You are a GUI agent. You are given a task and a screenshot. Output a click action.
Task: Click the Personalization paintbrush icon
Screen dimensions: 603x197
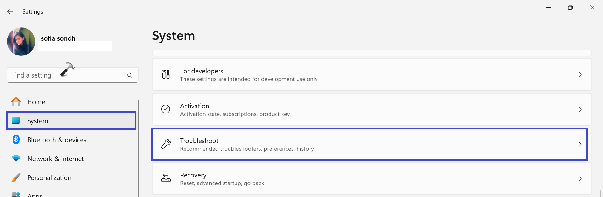[16, 177]
